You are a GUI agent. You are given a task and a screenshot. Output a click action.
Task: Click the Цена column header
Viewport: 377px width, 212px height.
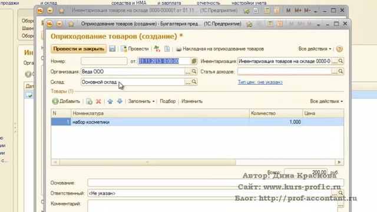click(x=323, y=113)
